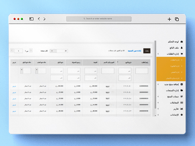Click the settings (الإعدادات) gear icon
The width and height of the screenshot is (195, 146).
(x=182, y=115)
